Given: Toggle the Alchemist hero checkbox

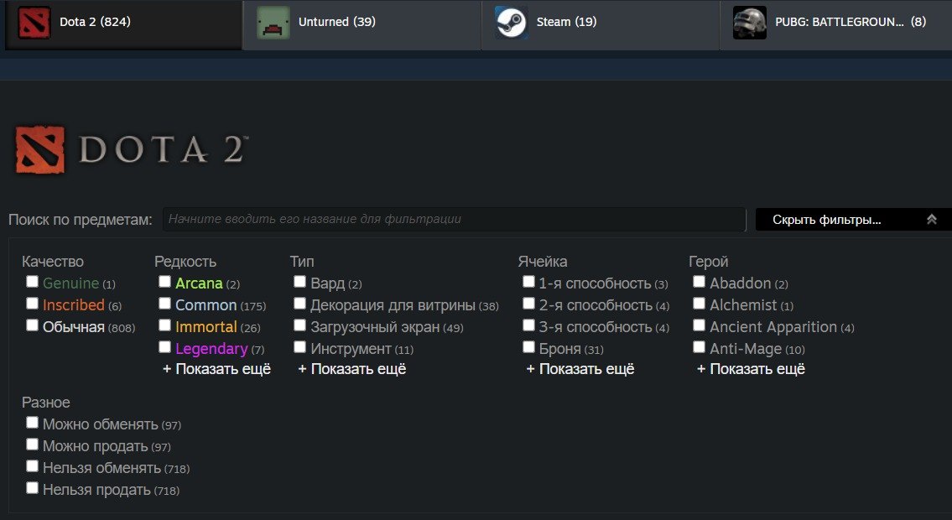Looking at the screenshot, I should tap(699, 304).
